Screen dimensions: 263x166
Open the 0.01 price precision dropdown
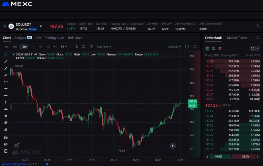pos(254,48)
